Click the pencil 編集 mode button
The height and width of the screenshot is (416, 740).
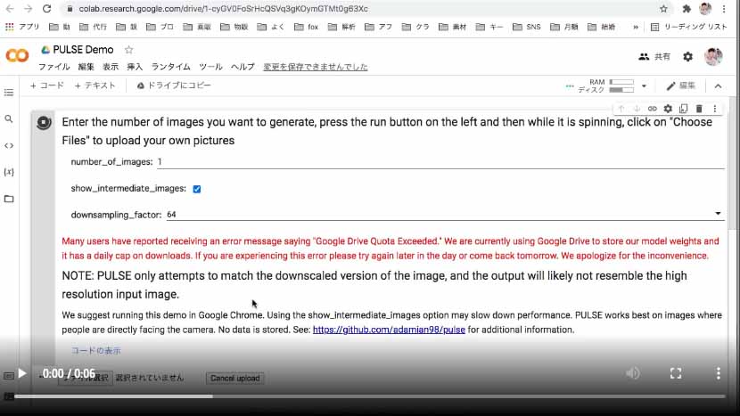680,86
